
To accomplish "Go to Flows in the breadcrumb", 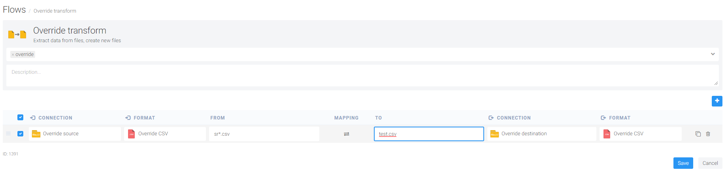I will point(14,10).
